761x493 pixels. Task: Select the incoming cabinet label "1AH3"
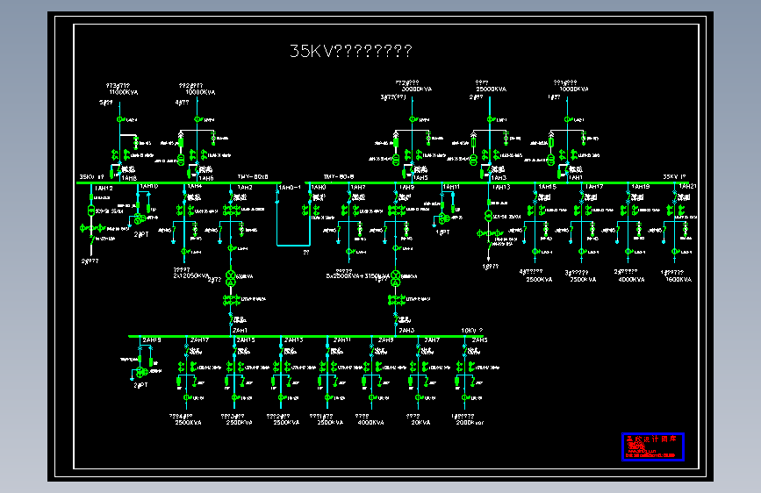(x=499, y=178)
